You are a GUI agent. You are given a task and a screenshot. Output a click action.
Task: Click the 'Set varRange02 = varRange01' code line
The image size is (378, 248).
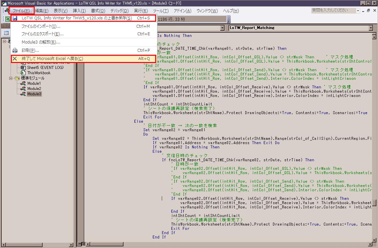click(174, 130)
